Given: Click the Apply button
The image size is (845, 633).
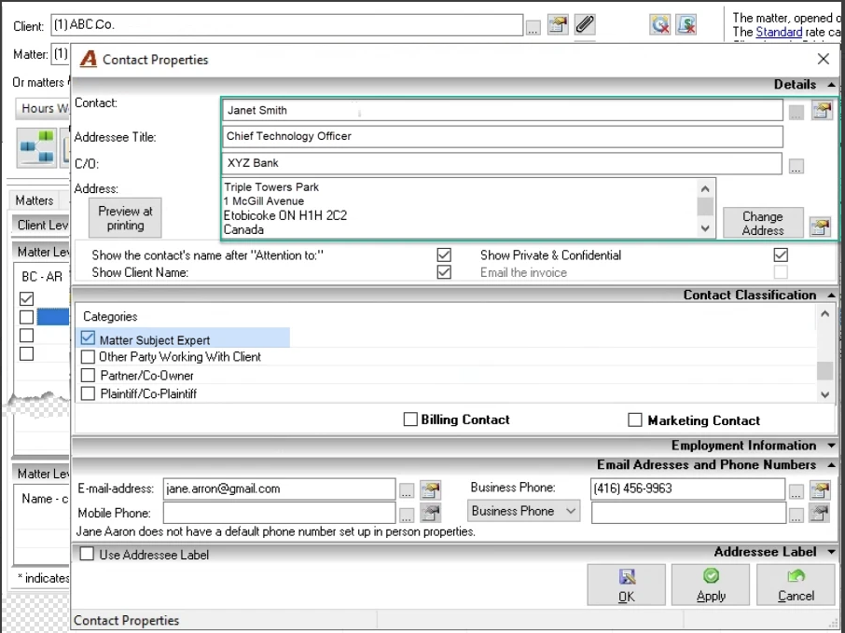Looking at the screenshot, I should (711, 585).
